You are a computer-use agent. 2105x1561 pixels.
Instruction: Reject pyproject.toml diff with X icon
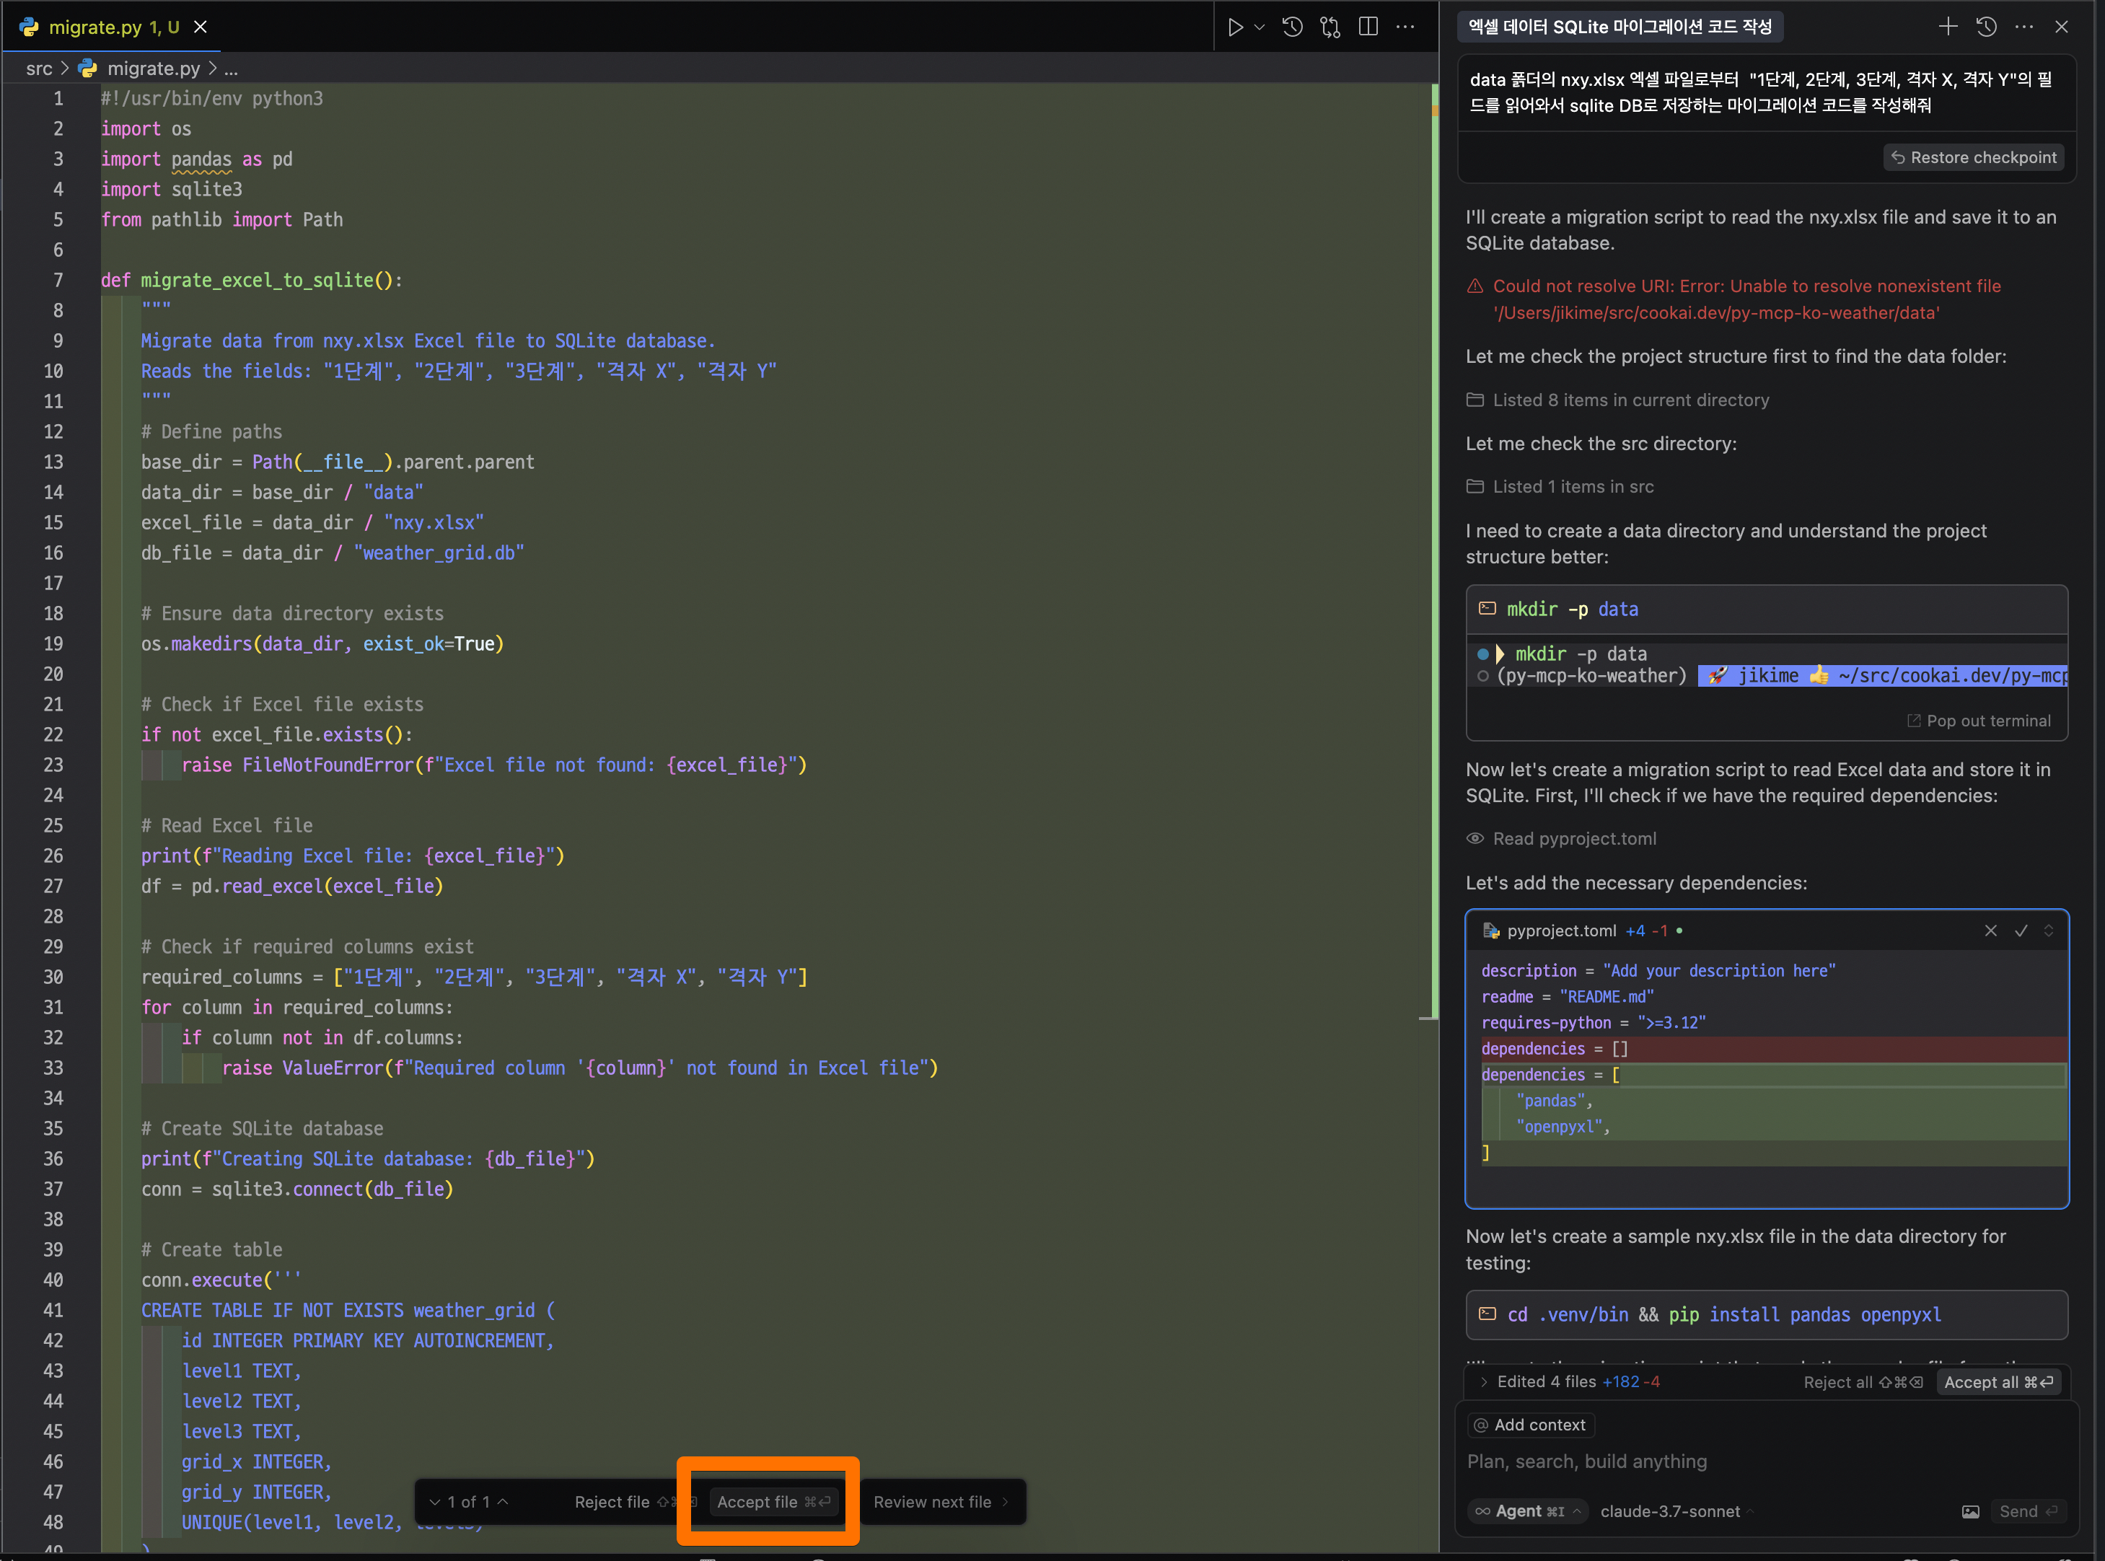1991,931
